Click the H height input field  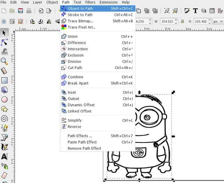201,21
